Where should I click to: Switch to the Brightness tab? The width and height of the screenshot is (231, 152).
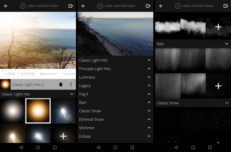pyautogui.click(x=49, y=74)
